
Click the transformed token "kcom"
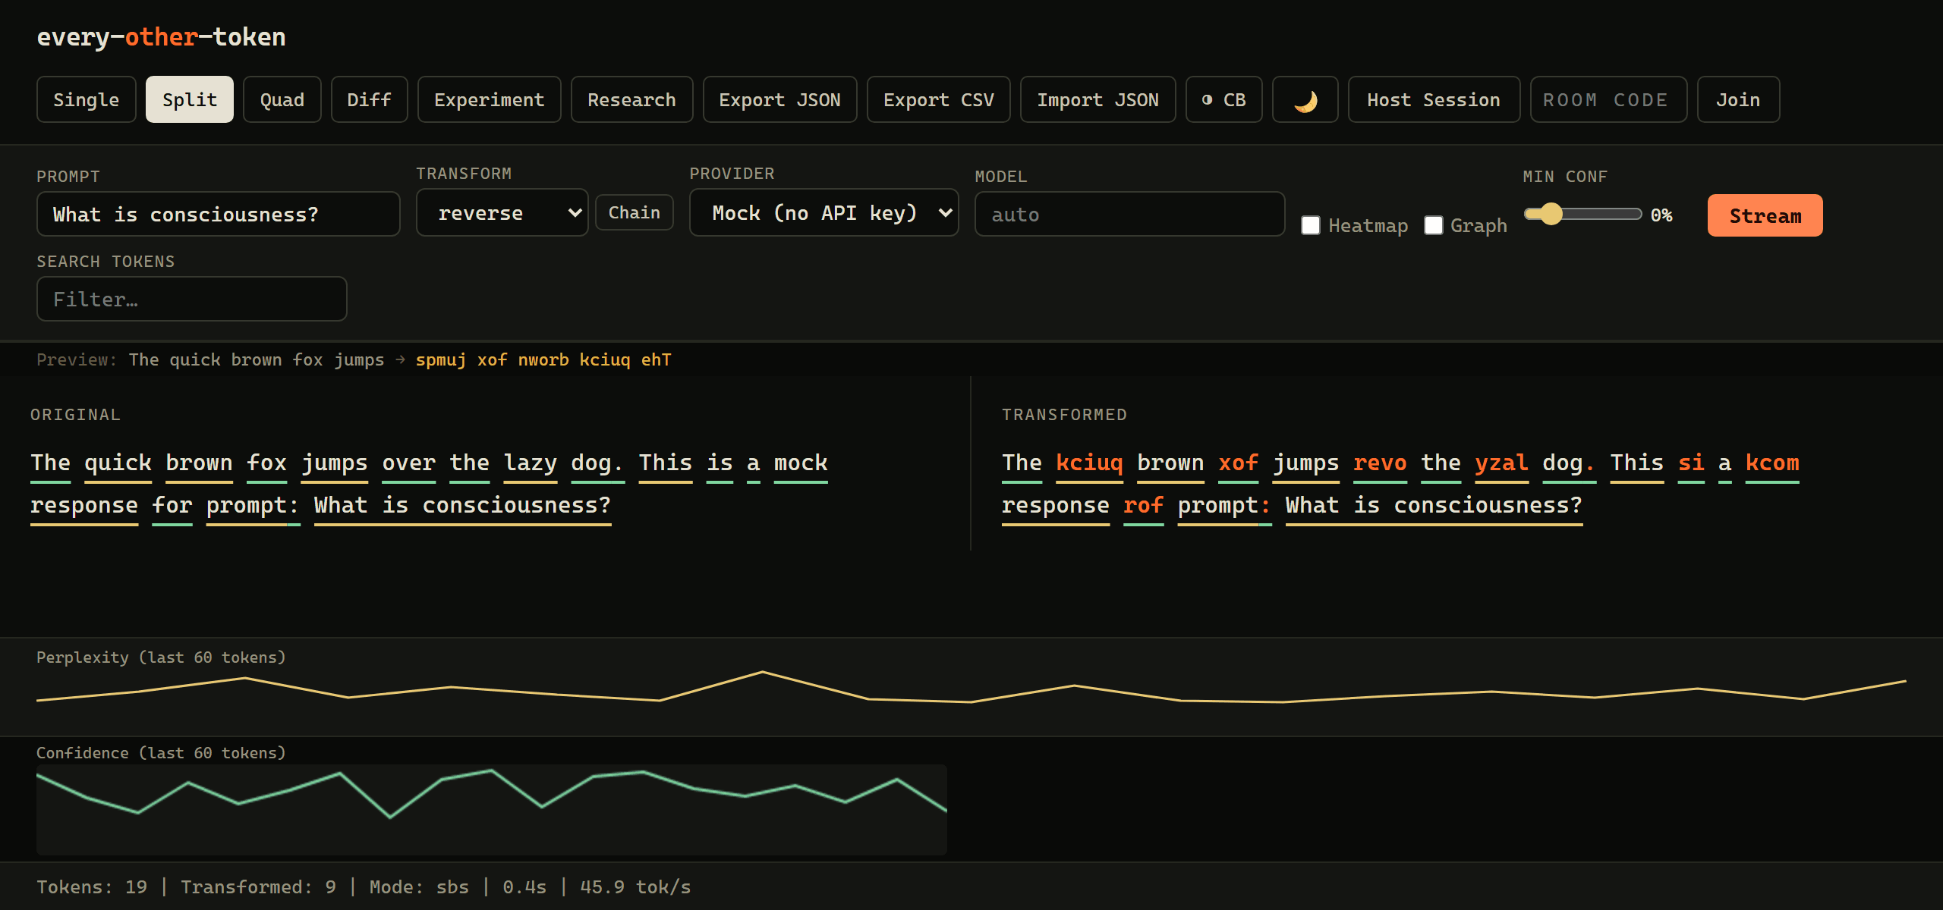point(1772,463)
